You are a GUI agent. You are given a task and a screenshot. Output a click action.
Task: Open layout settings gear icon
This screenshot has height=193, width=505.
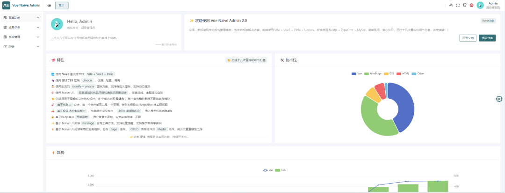point(499,99)
